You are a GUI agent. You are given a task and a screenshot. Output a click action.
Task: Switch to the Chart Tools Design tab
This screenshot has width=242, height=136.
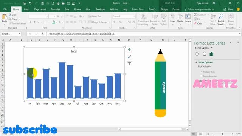coord(164,9)
